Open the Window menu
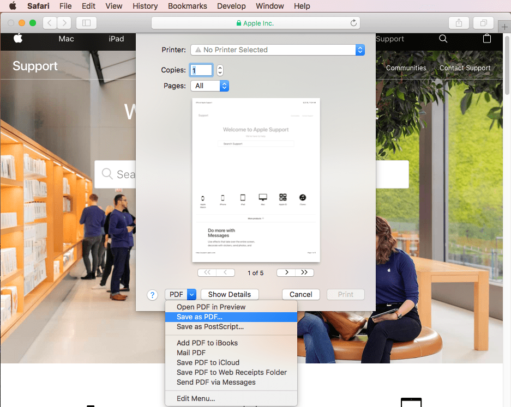Screen dimensions: 511x407 (270, 6)
